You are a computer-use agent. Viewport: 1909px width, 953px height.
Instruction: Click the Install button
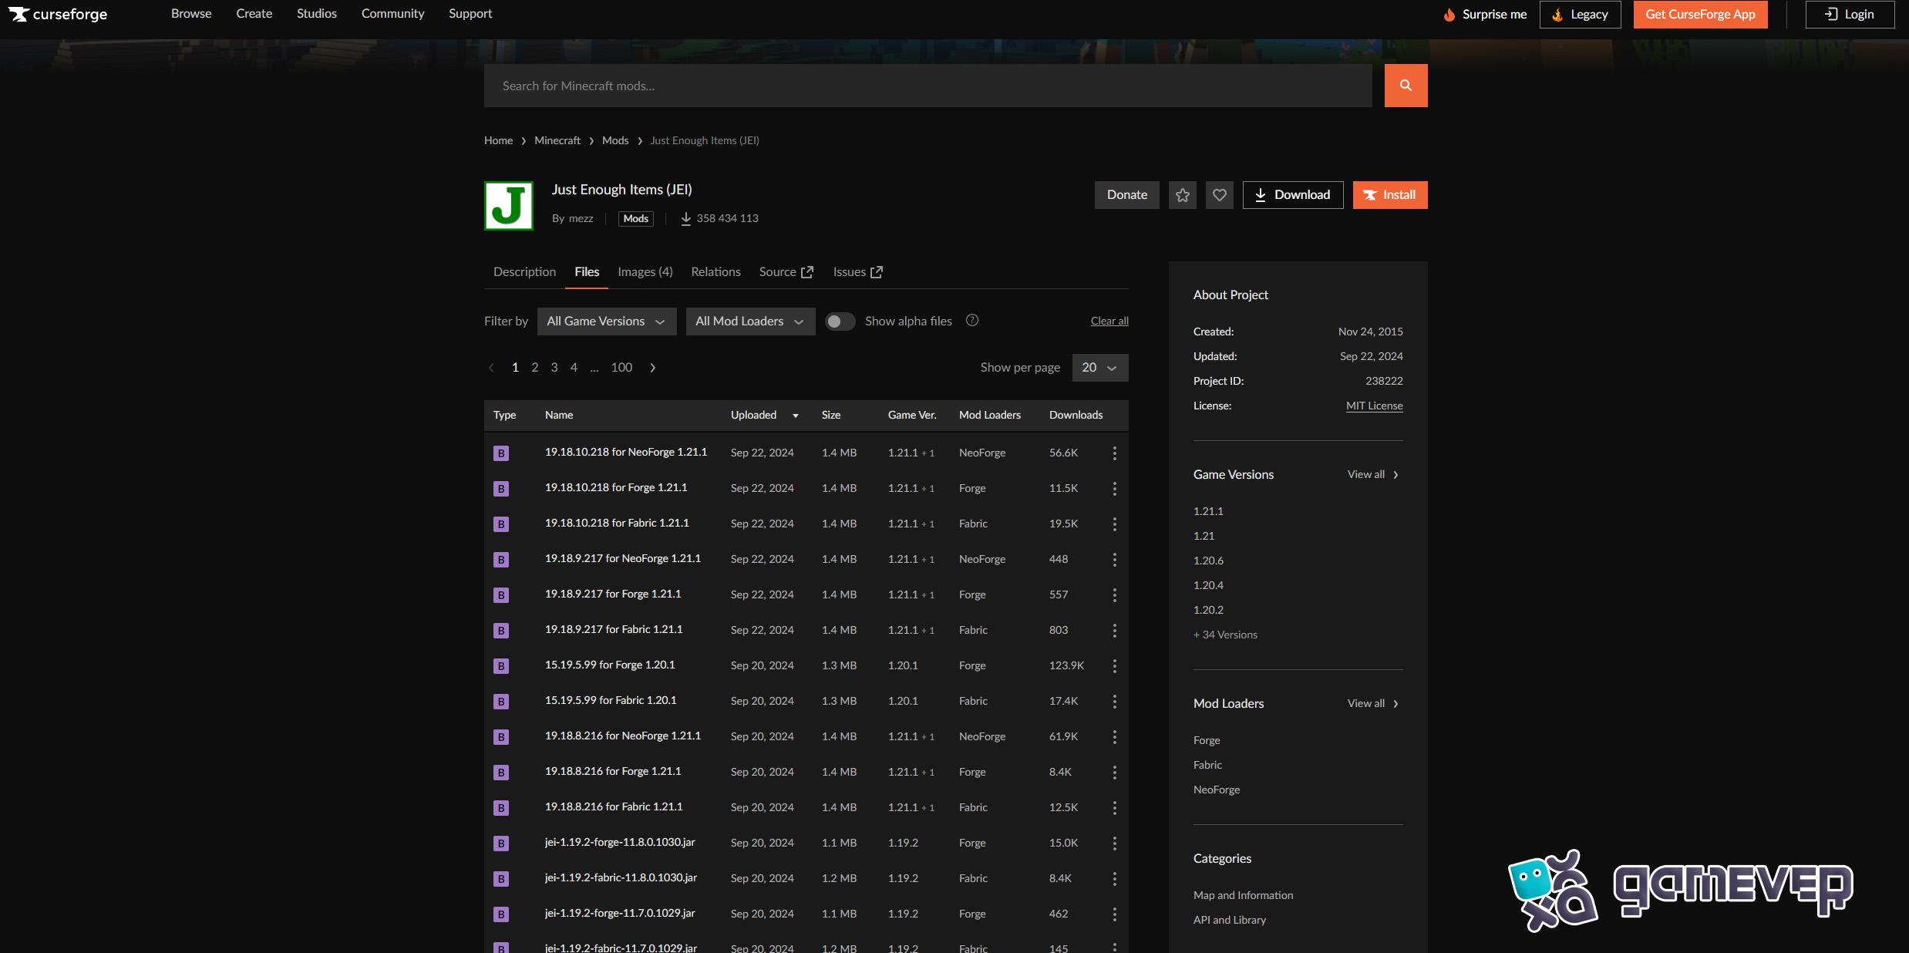[x=1389, y=194]
